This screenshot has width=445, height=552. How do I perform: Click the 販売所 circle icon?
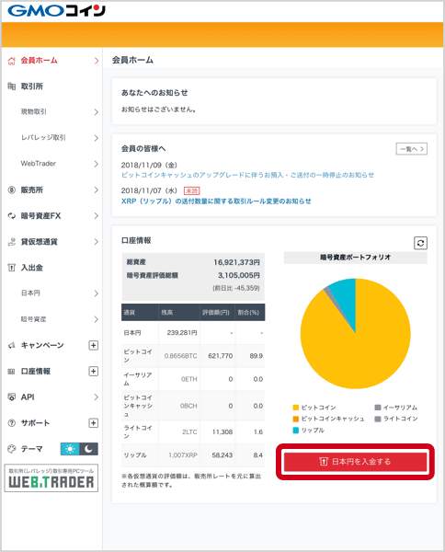coord(12,190)
